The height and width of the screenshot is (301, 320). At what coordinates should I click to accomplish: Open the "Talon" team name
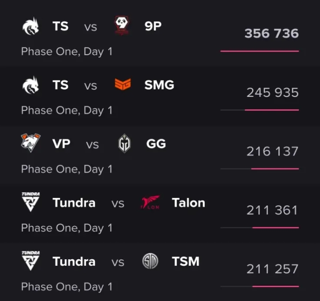coord(188,203)
